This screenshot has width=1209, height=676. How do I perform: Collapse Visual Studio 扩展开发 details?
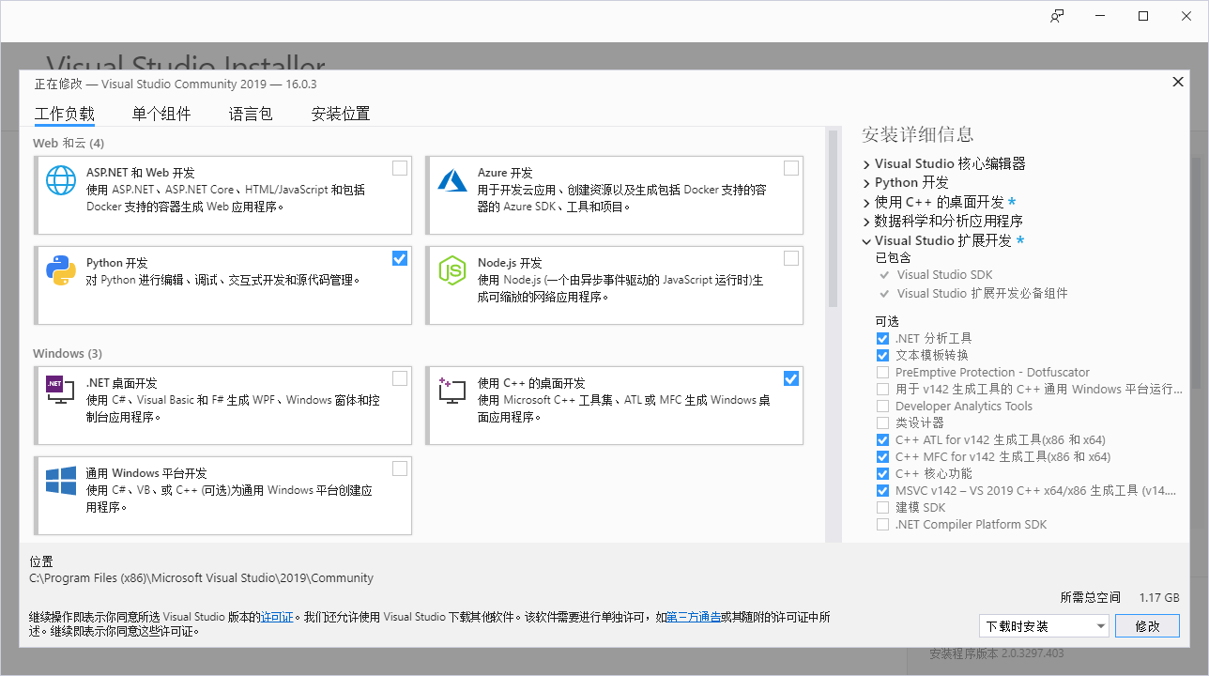pos(866,240)
